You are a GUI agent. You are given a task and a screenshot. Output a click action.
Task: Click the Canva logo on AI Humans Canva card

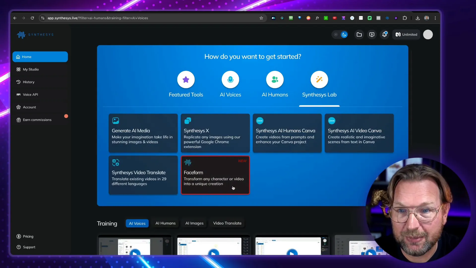[260, 121]
